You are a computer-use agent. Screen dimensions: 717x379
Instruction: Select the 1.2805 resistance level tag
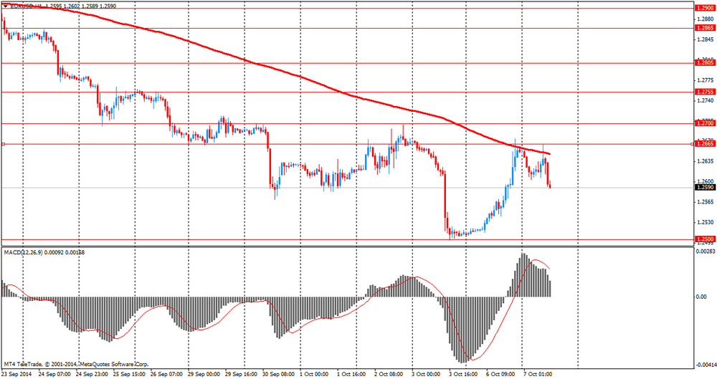pyautogui.click(x=705, y=63)
